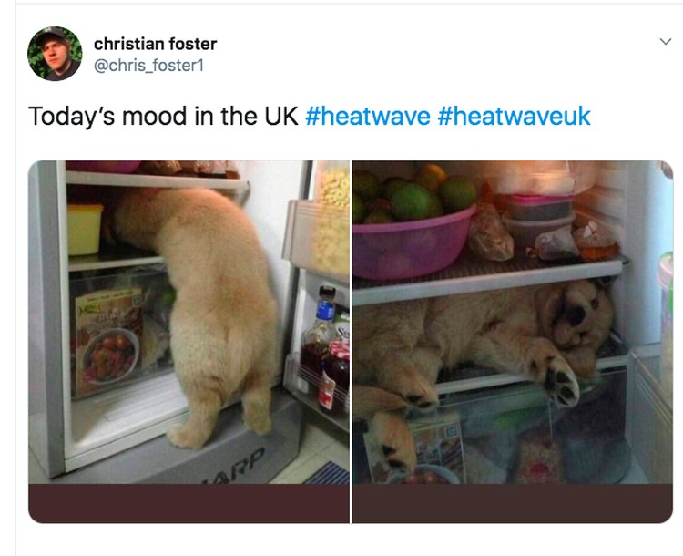Open the #heatwaveuk hashtag link

coord(514,117)
